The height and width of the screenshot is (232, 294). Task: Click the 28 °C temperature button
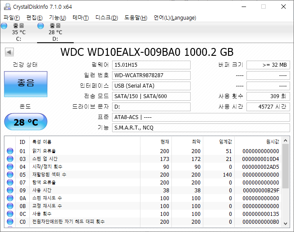point(26,122)
